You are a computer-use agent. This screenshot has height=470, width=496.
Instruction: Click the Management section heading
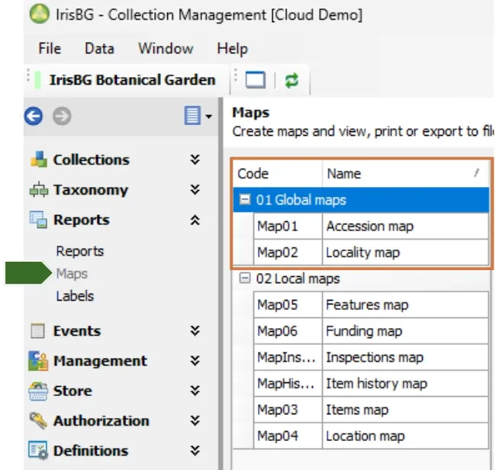coord(100,361)
